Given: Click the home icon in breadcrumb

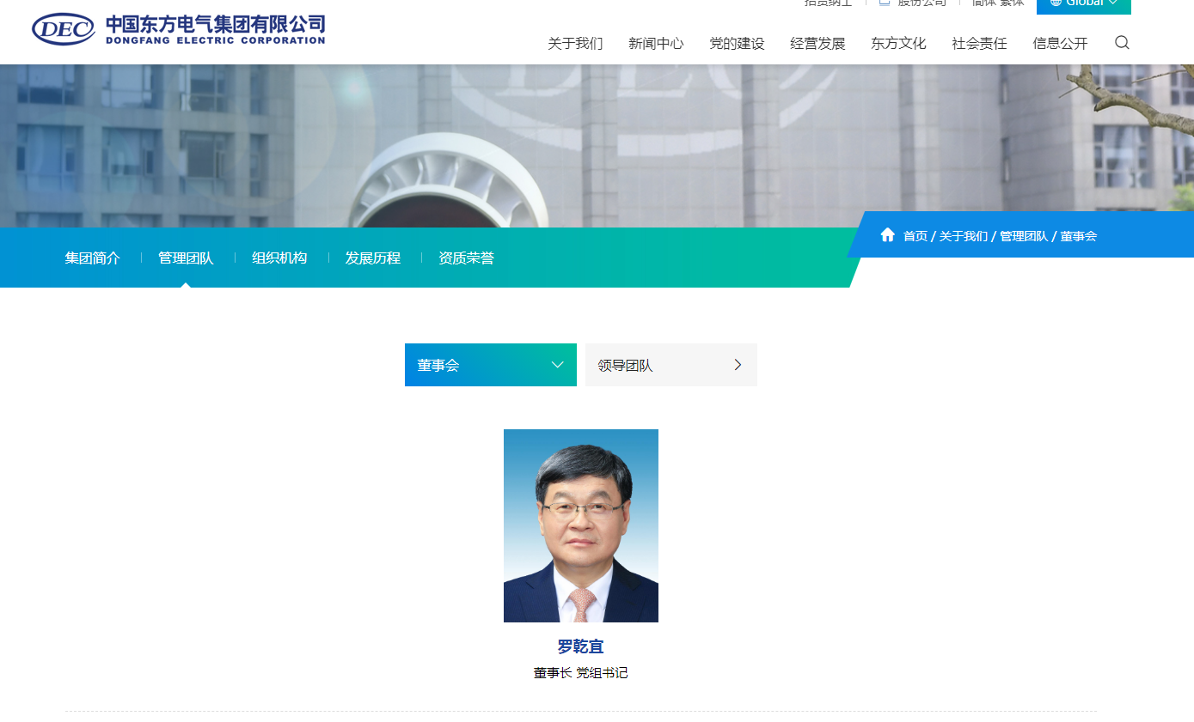Looking at the screenshot, I should point(888,235).
